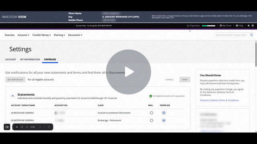
Task: Click the Brokerage - Retirement class cell
Action: click(110, 120)
